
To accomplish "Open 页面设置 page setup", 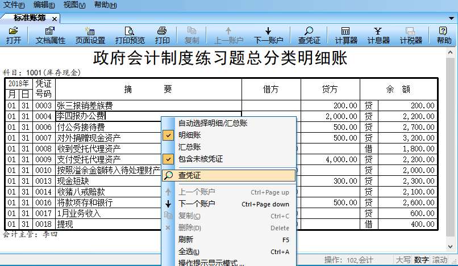I will 90,35.
